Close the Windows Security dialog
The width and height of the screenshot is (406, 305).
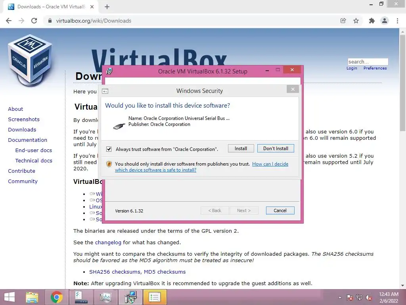tap(293, 89)
